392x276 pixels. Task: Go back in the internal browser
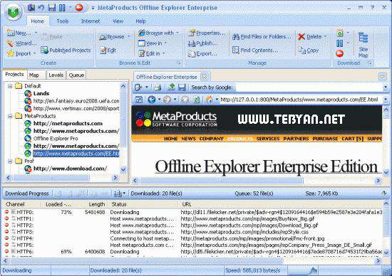coord(152,100)
